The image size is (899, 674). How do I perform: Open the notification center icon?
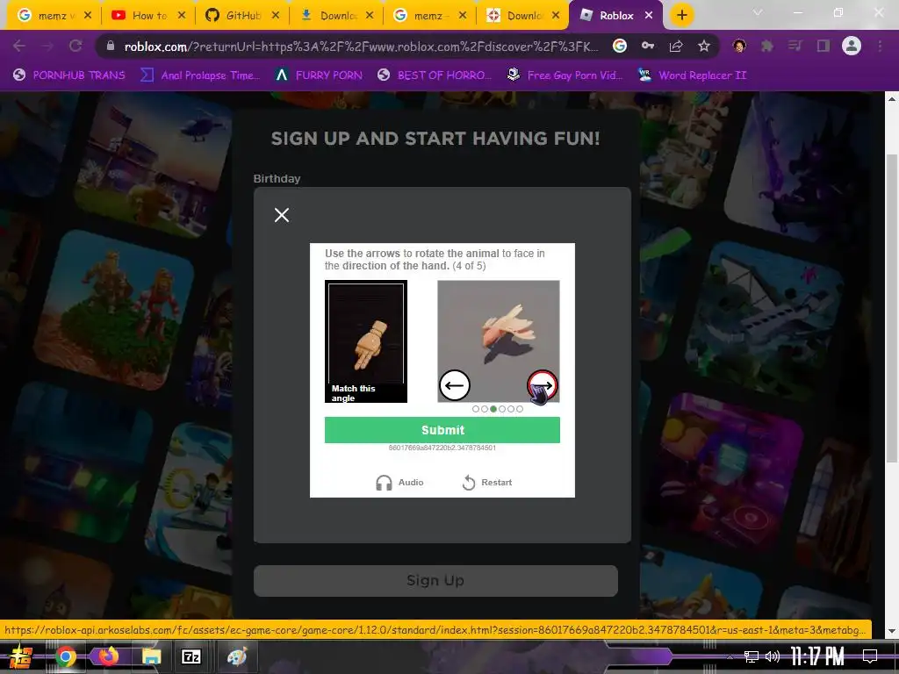click(x=870, y=656)
